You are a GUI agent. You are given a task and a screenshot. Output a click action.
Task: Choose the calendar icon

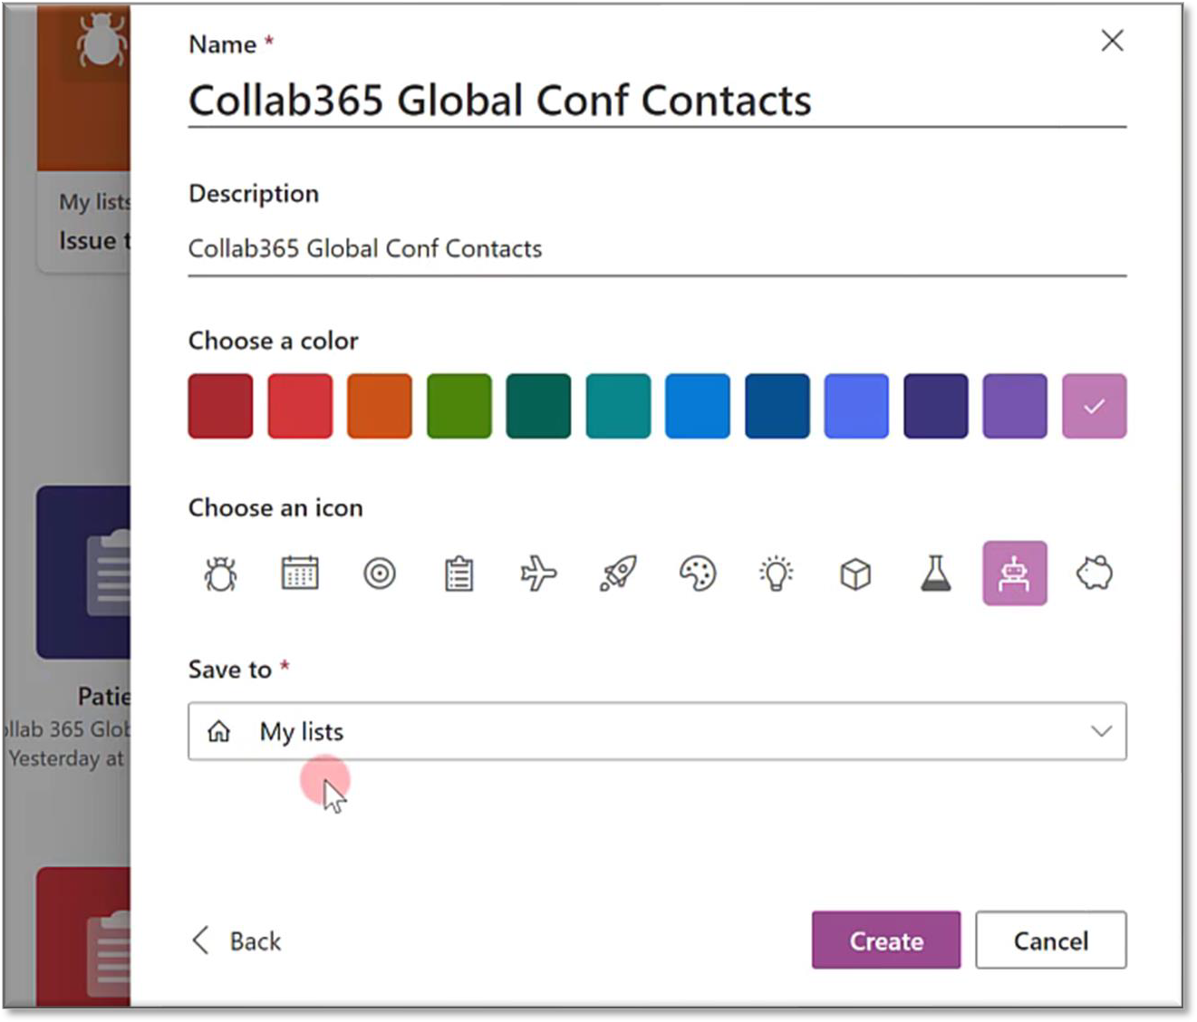coord(300,574)
